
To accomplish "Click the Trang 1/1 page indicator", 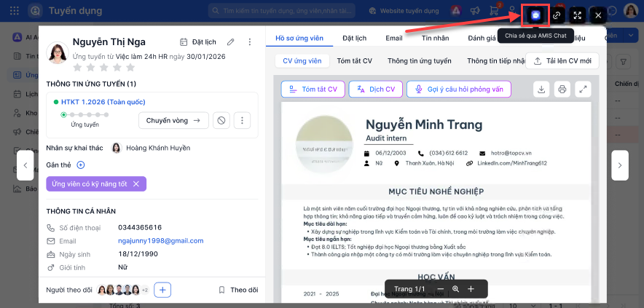I will [409, 289].
